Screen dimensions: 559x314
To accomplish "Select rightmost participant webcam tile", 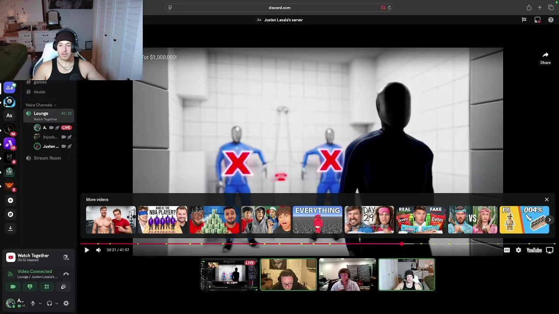I will click(x=407, y=275).
